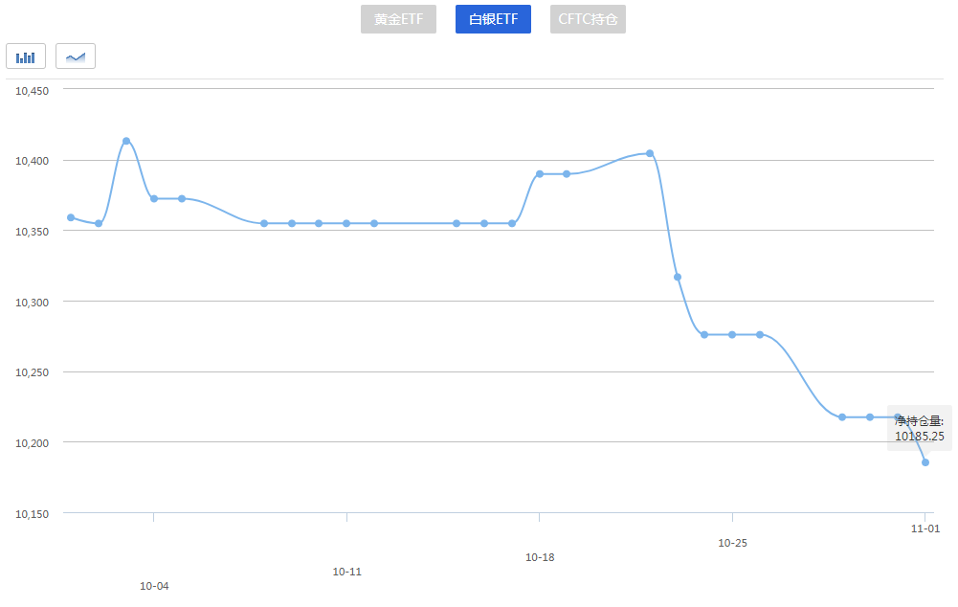Select the 白银ETF tab
The image size is (958, 607).
tap(493, 19)
